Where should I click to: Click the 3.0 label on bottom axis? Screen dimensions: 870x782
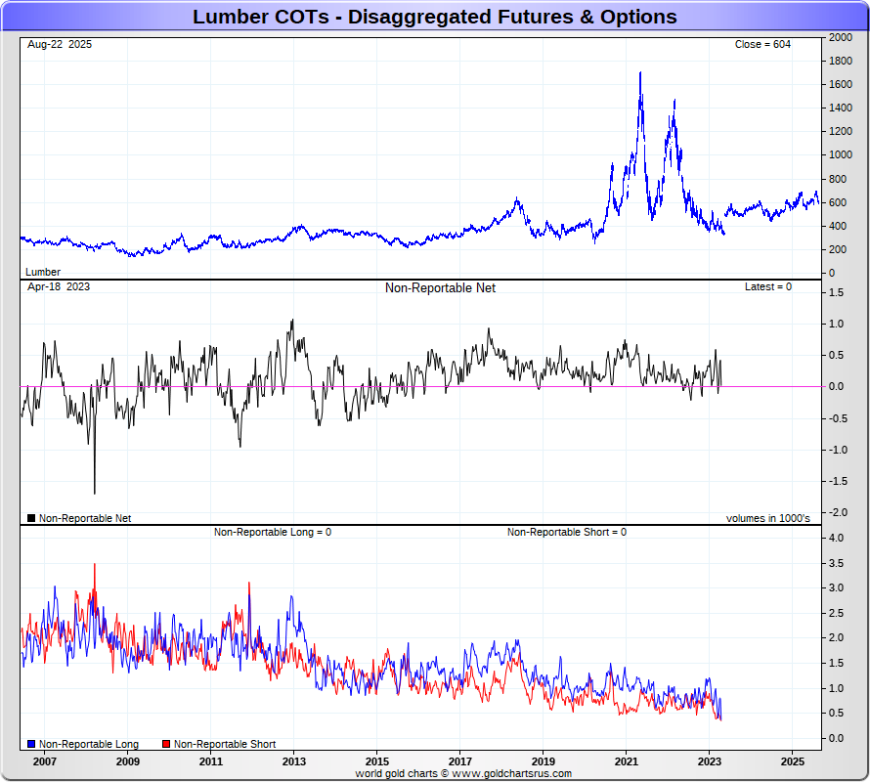pos(836,587)
